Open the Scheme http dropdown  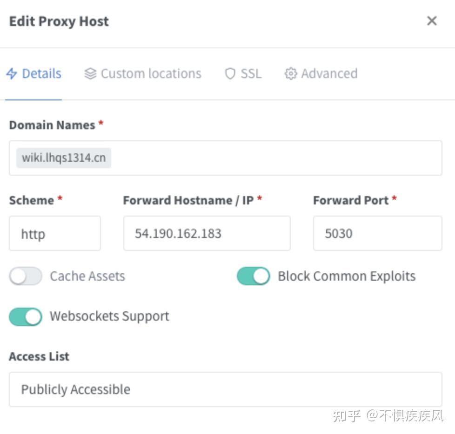(55, 233)
